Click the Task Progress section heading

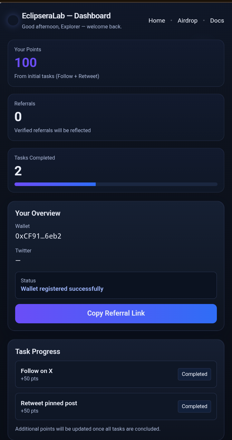coord(38,352)
